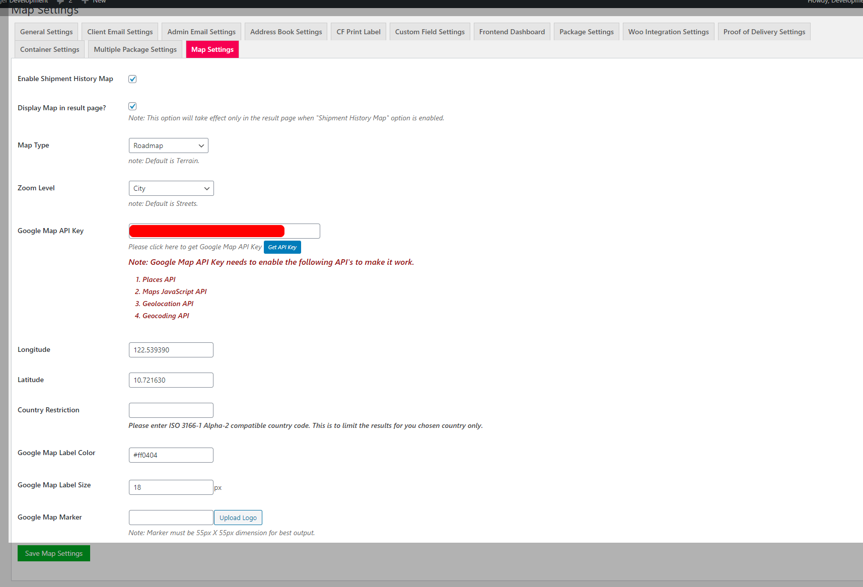Click the Google Map API Key field
863x587 pixels.
coord(224,231)
